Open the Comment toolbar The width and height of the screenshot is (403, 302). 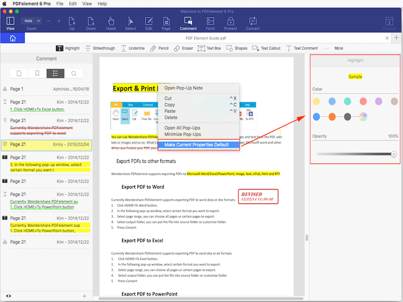[188, 23]
